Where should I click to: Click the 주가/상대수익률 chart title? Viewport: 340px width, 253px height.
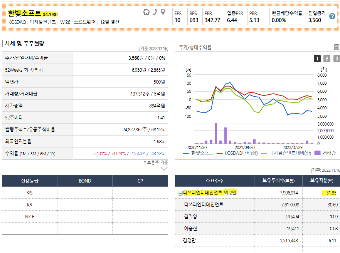195,47
